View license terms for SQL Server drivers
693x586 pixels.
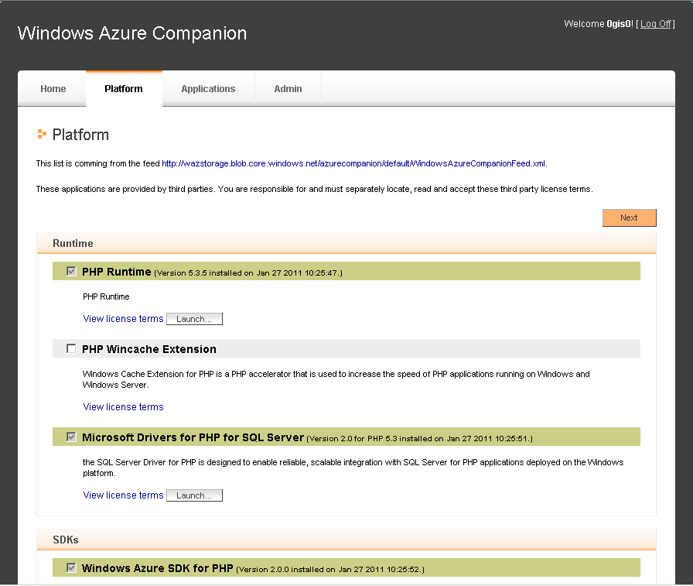point(123,495)
